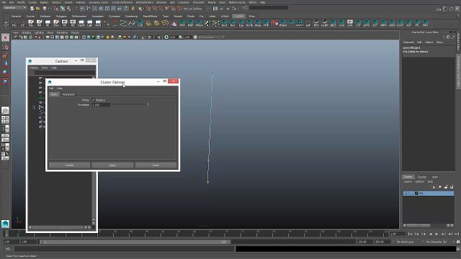Adjust the Envelope slider handle
Screen dimensions: 461x259
click(x=148, y=104)
